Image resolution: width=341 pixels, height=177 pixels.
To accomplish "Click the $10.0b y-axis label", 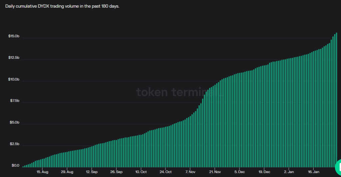I will click(14, 79).
